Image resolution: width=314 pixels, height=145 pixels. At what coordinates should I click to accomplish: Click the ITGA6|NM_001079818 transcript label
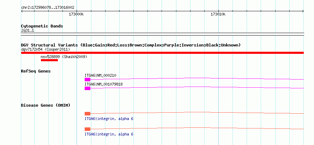(x=103, y=84)
